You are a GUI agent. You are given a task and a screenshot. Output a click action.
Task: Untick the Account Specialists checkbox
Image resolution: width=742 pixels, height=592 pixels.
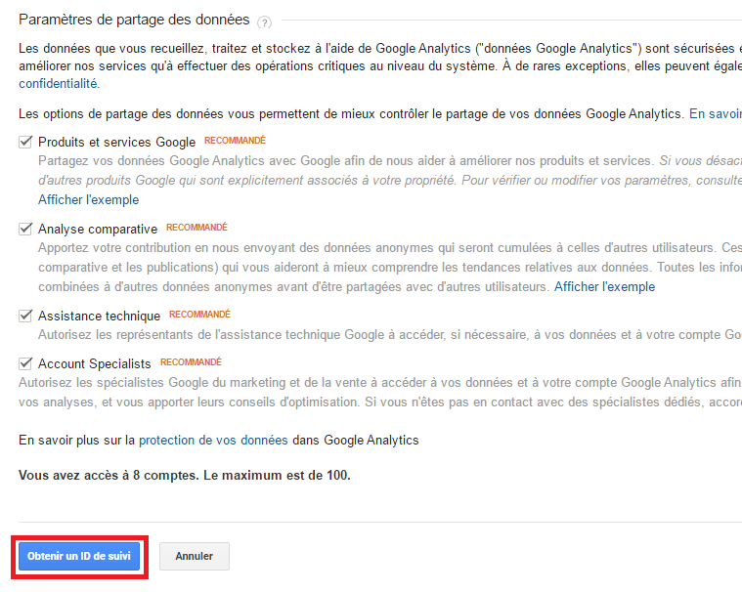pyautogui.click(x=26, y=363)
